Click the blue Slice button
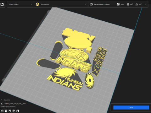The image size is (151, 113). (131, 108)
